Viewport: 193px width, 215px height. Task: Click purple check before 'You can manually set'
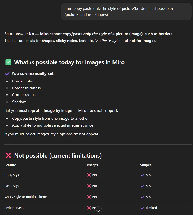pos(7,74)
